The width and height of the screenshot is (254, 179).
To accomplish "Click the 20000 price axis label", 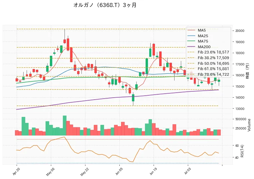I will click(x=240, y=31).
